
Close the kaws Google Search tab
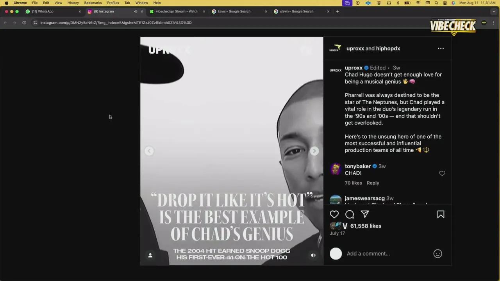[266, 11]
